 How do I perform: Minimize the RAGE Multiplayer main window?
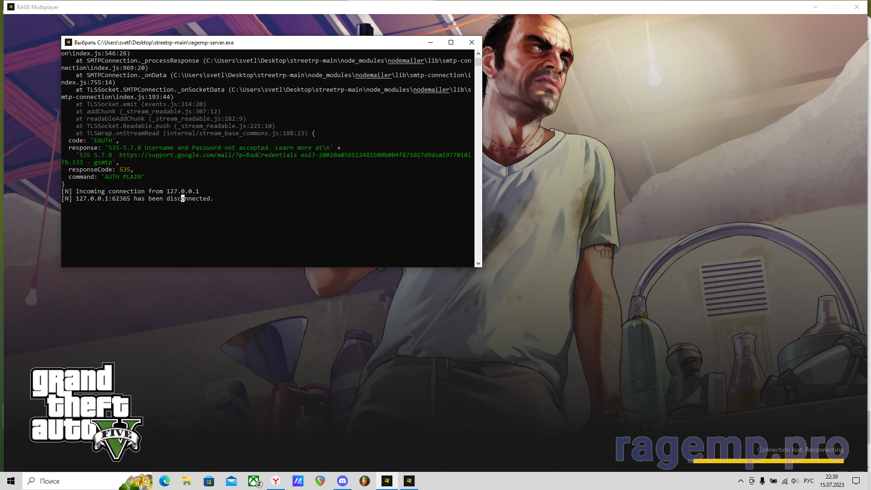tap(816, 7)
